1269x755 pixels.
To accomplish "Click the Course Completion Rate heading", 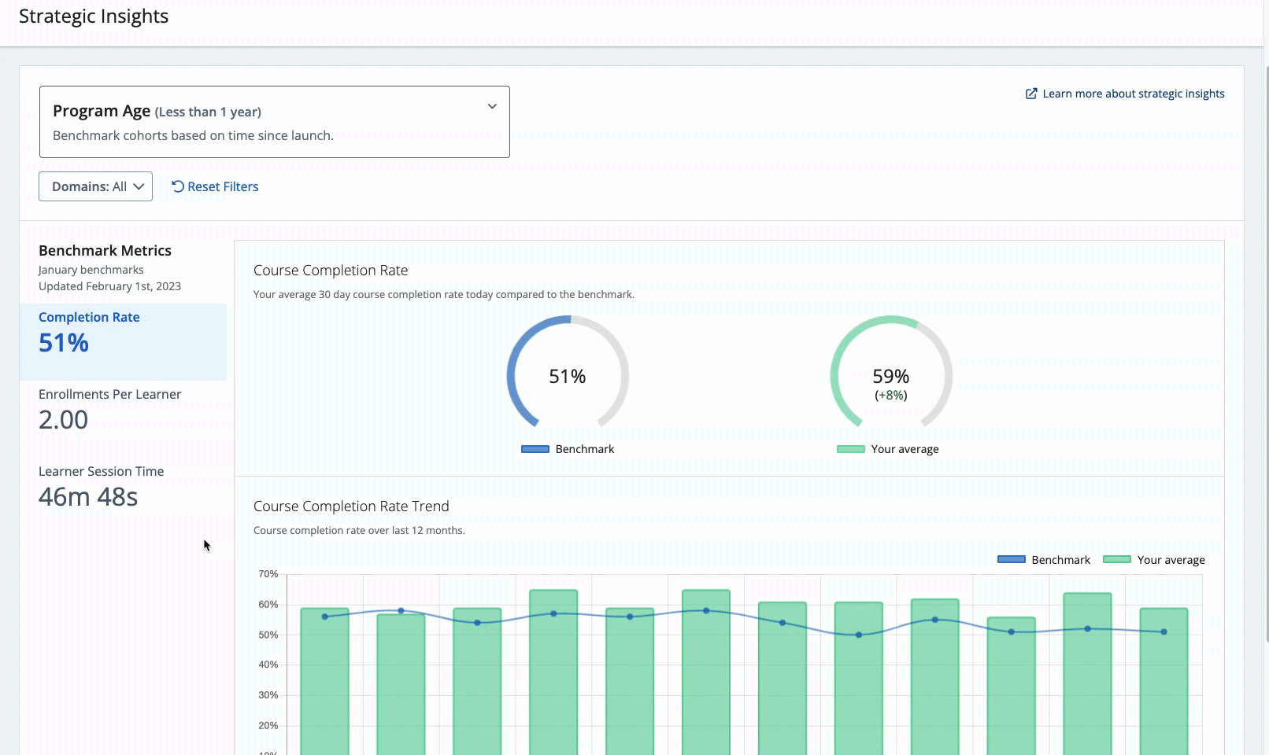I will [x=331, y=271].
